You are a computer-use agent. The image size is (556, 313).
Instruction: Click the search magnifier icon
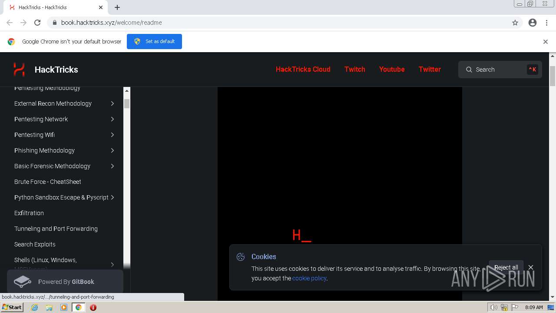click(x=469, y=70)
